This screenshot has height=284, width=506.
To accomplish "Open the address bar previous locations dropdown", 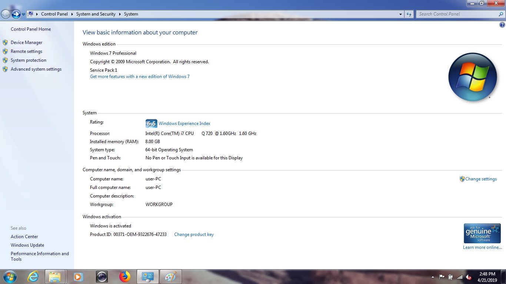I will coord(400,14).
